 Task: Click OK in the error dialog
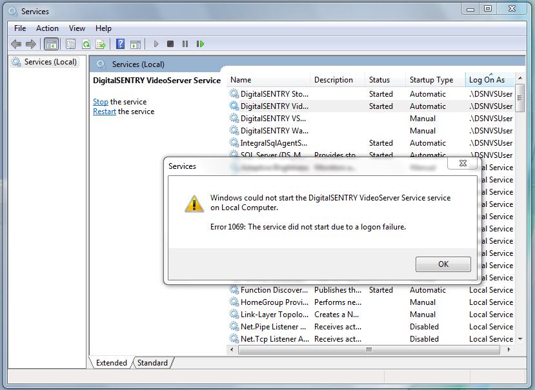coord(443,264)
